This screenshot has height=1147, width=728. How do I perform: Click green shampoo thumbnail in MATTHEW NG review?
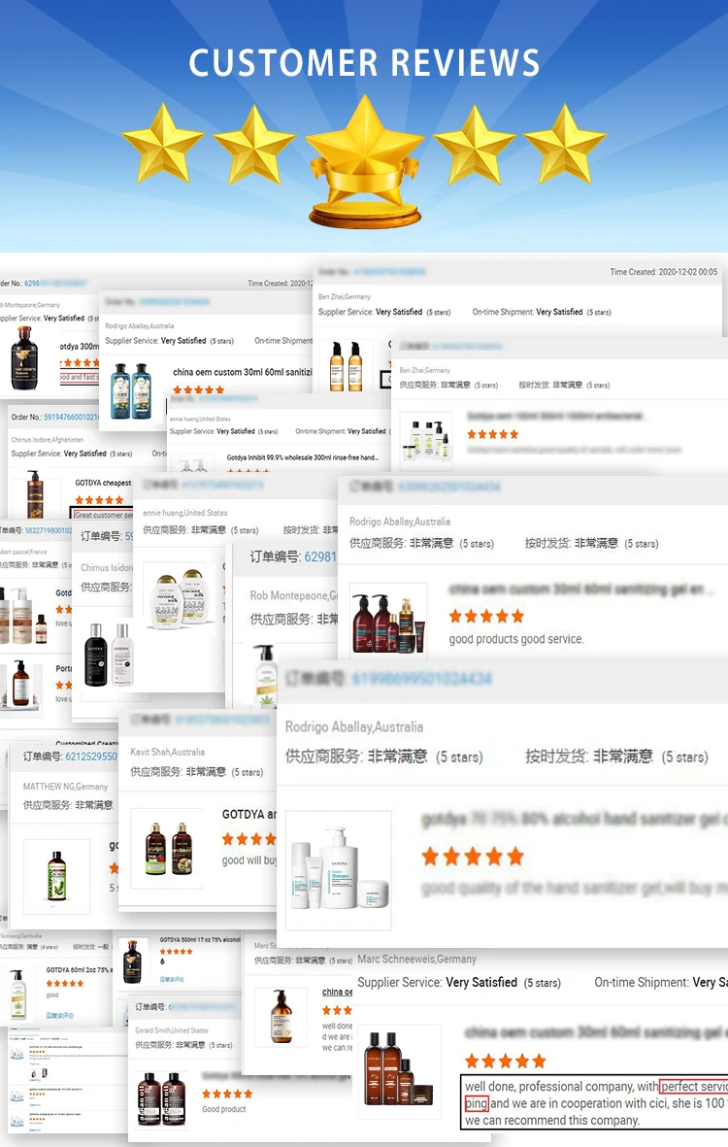(57, 876)
